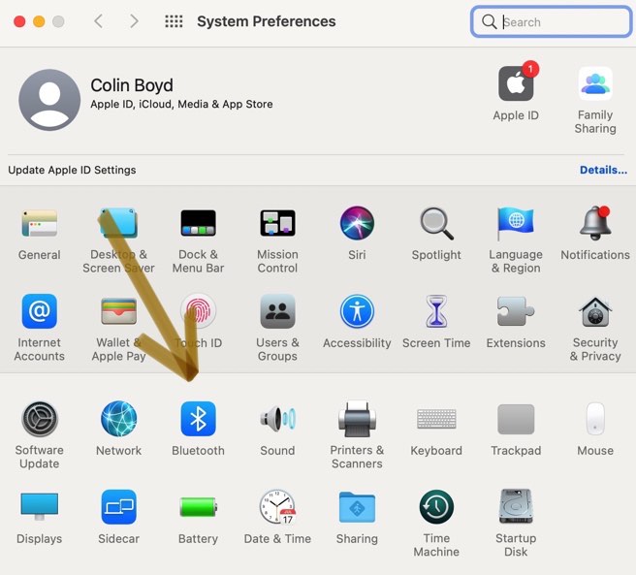Click the Search field
The height and width of the screenshot is (575, 636).
tap(557, 21)
